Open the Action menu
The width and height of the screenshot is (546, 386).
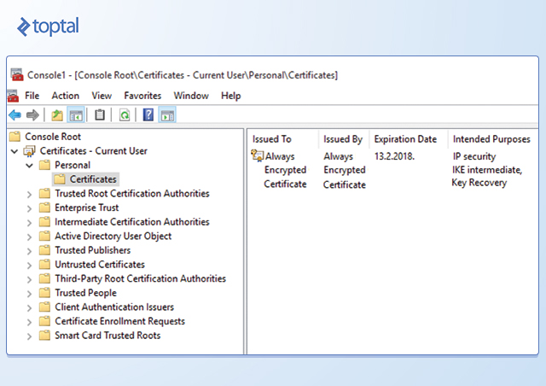click(x=66, y=96)
